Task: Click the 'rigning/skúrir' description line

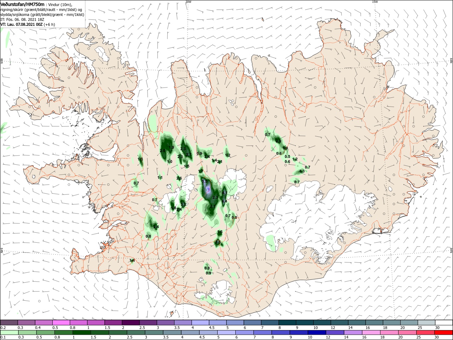Action: [x=42, y=9]
